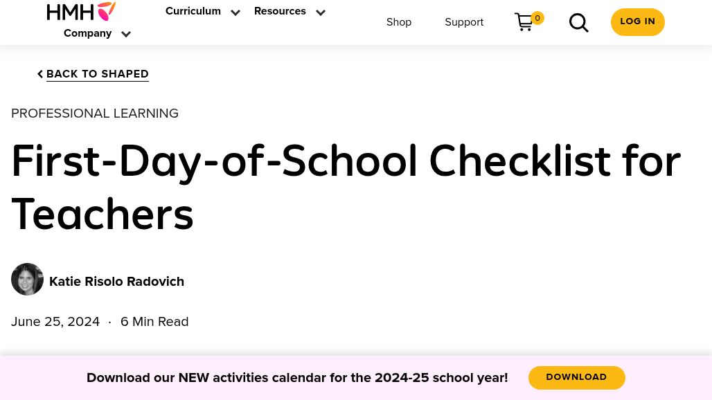This screenshot has width=712, height=400.
Task: Go to the Shop page
Action: (399, 22)
